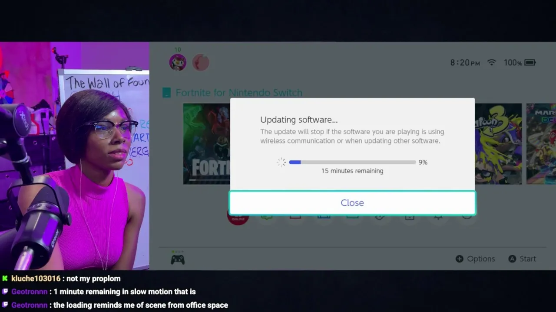Click the plus Options button
Image resolution: width=556 pixels, height=312 pixels.
pyautogui.click(x=475, y=259)
